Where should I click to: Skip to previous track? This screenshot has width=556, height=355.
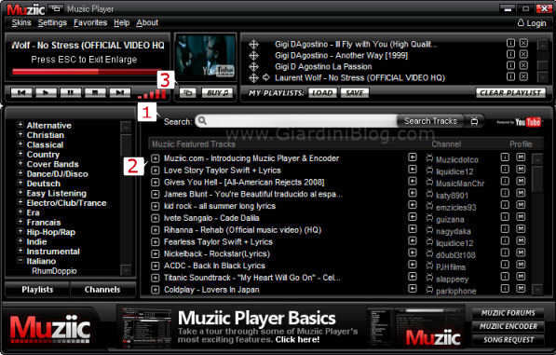[x=21, y=93]
